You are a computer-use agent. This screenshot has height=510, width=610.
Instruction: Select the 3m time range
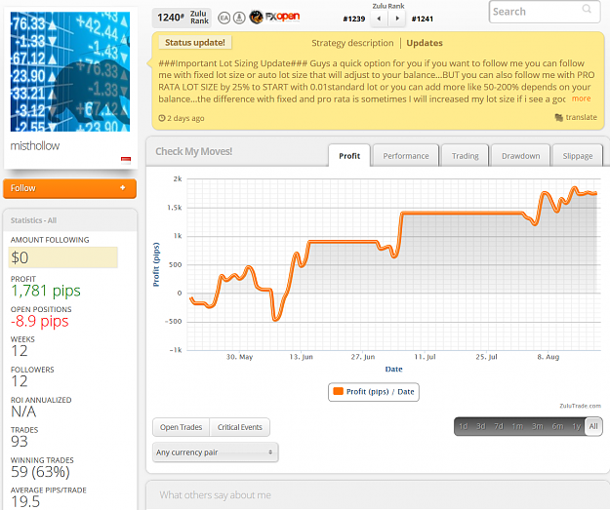pyautogui.click(x=538, y=426)
